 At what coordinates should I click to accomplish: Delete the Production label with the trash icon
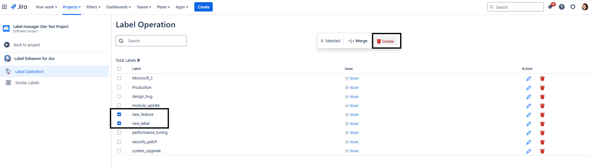pyautogui.click(x=542, y=88)
